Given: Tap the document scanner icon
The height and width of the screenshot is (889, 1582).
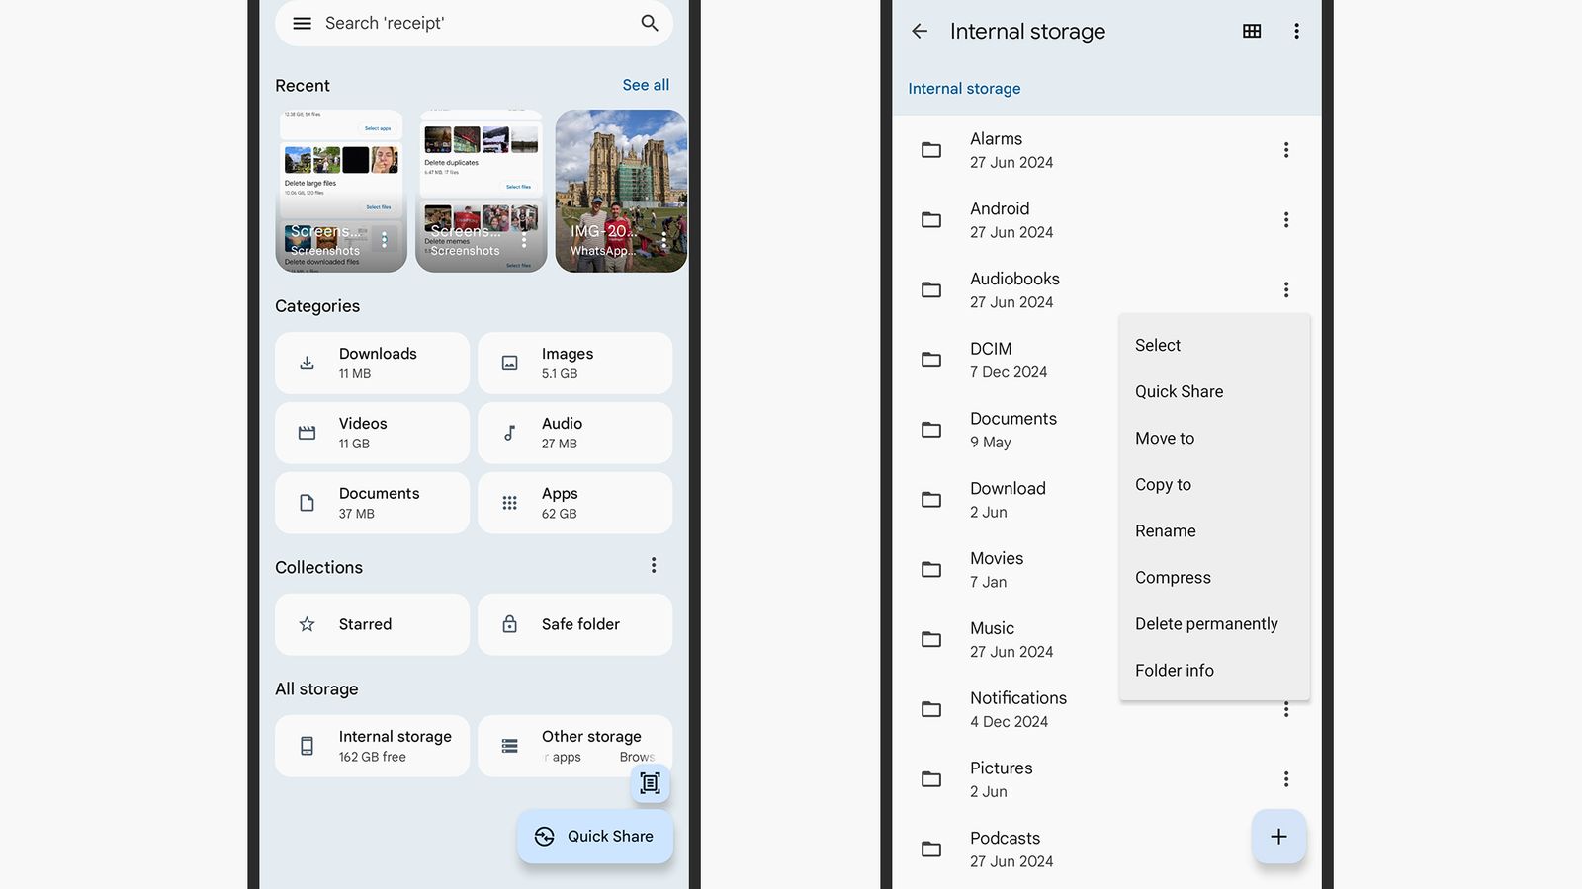Looking at the screenshot, I should coord(650,783).
